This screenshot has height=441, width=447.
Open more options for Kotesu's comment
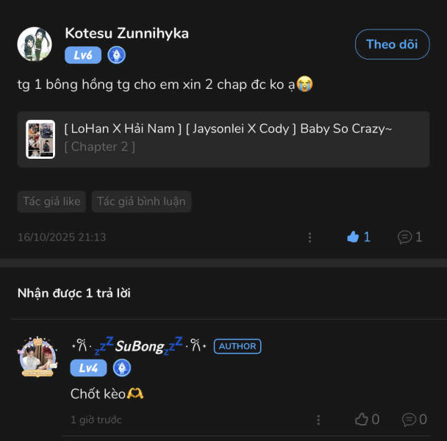click(310, 237)
